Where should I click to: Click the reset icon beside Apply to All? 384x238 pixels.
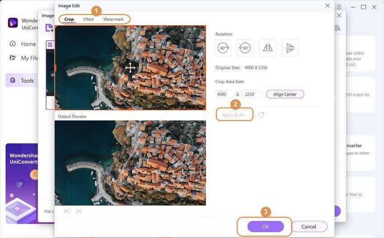[261, 115]
